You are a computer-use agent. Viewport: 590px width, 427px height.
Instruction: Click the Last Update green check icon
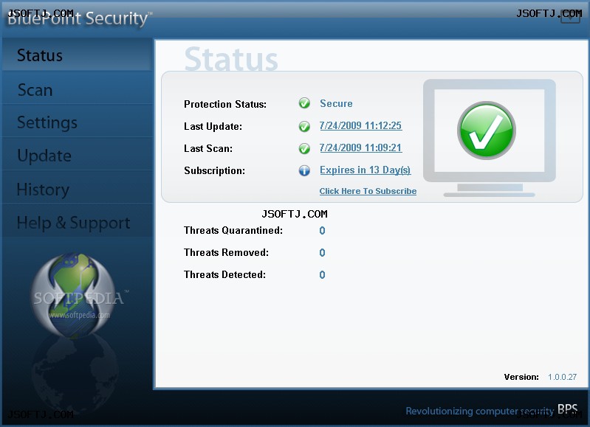click(304, 126)
